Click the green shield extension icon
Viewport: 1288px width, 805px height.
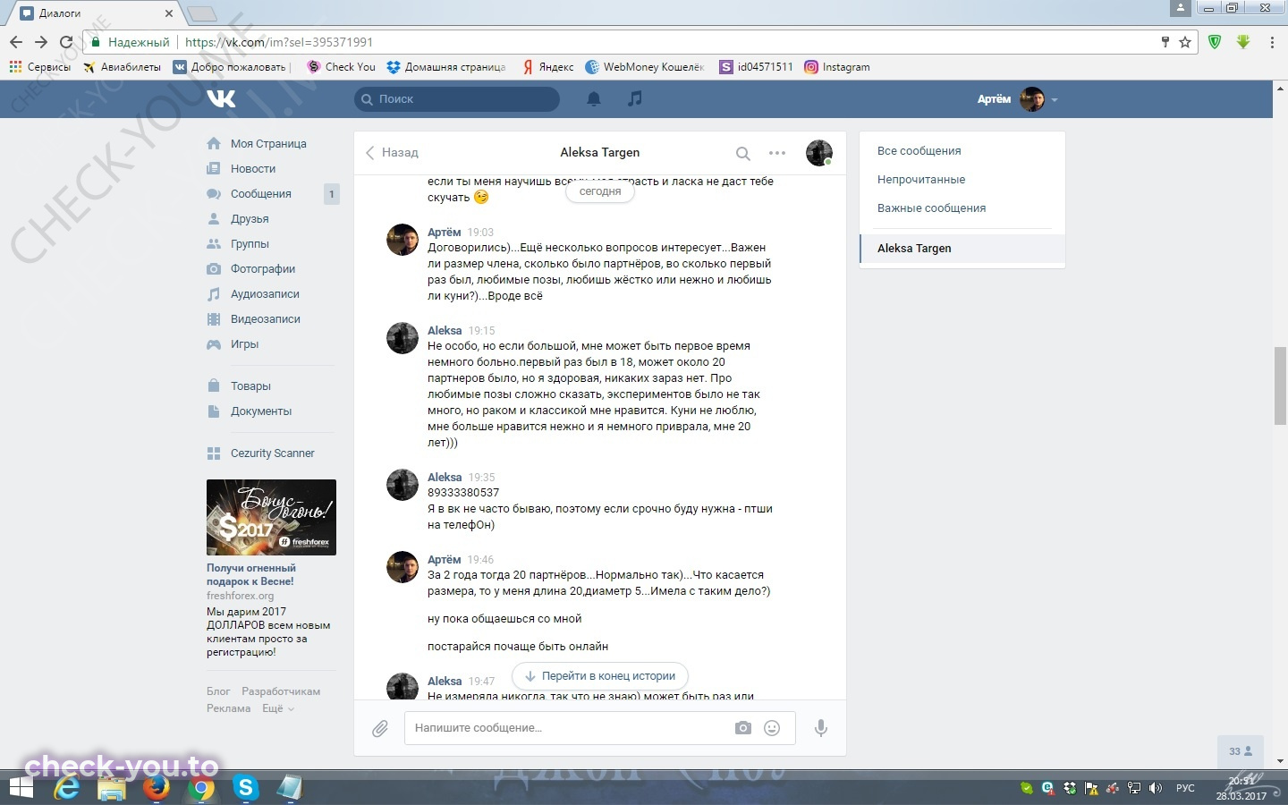point(1215,42)
